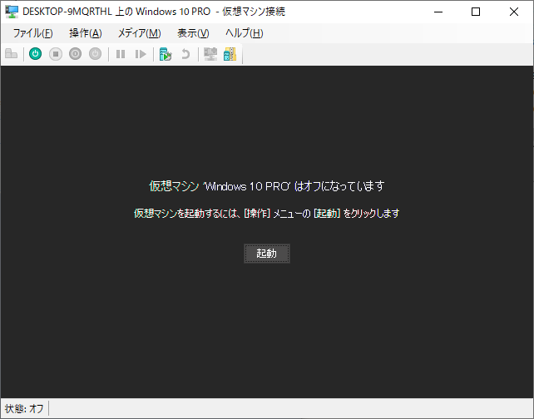The image size is (534, 419).
Task: Click the Turn Off stop toolbar icon
Action: [56, 54]
